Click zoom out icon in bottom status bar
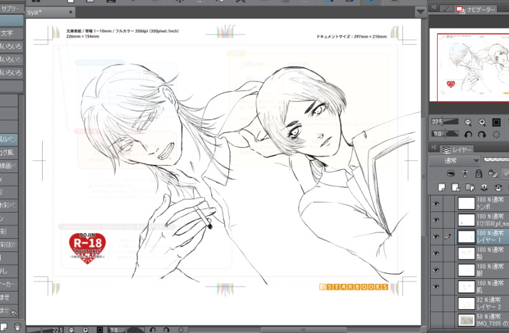Image resolution: width=509 pixels, height=333 pixels. [71, 330]
